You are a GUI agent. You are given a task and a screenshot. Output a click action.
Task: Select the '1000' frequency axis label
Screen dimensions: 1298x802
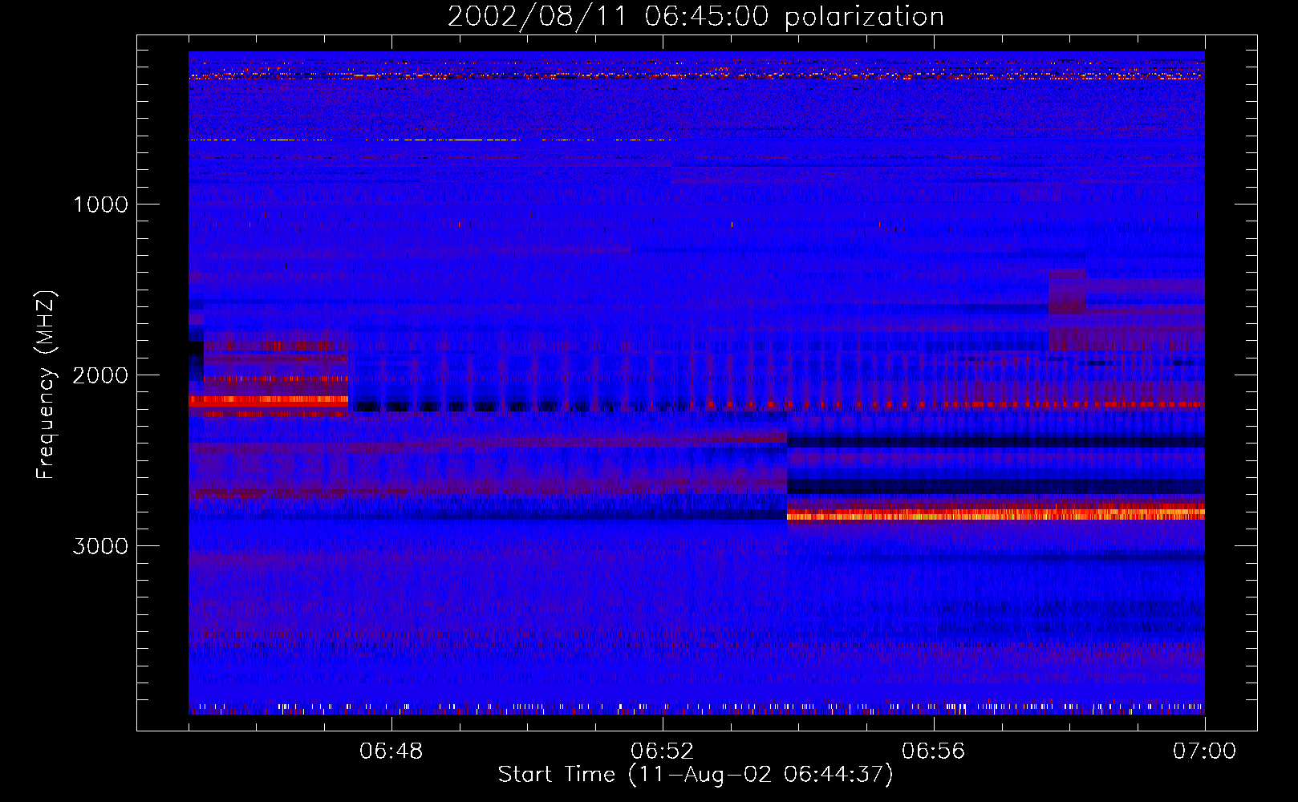pyautogui.click(x=101, y=205)
